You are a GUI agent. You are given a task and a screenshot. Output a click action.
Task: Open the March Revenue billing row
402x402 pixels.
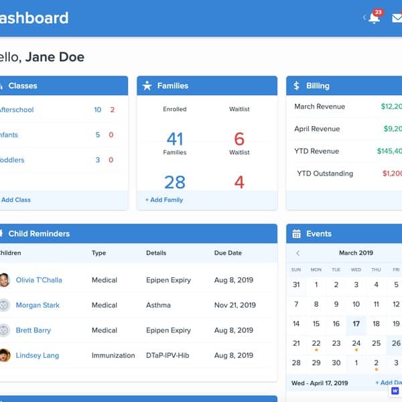coord(320,107)
